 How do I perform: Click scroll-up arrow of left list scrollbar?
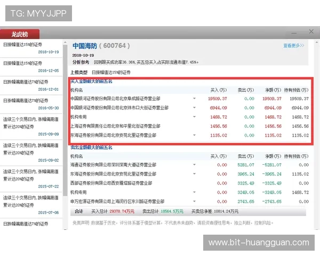65,43
